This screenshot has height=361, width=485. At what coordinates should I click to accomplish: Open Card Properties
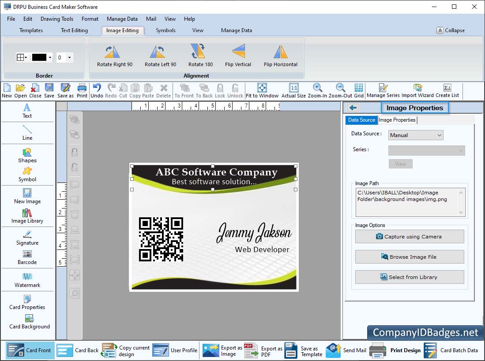click(x=27, y=302)
